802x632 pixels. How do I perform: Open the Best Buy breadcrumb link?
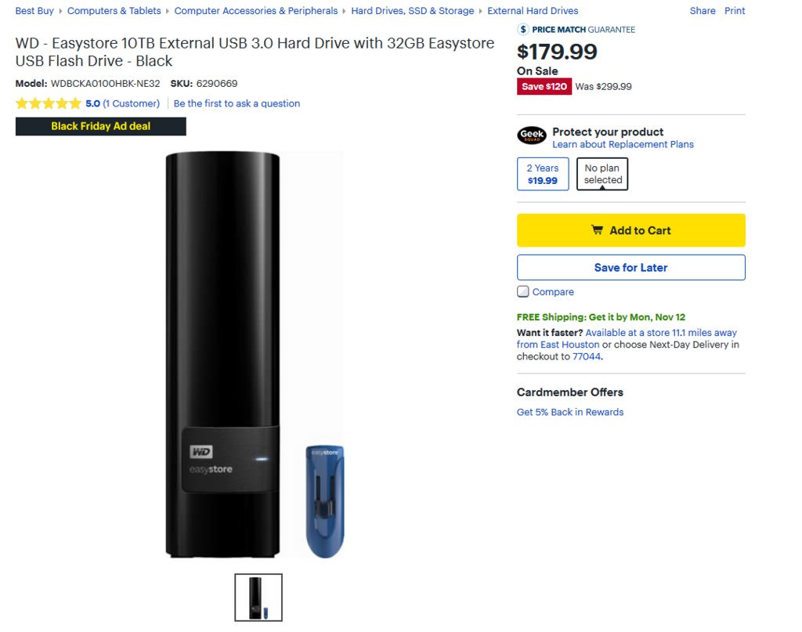(x=34, y=11)
